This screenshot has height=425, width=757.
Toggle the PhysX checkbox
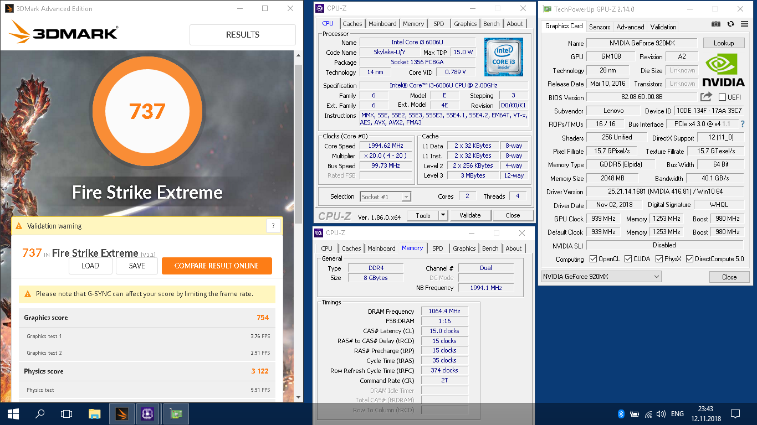click(659, 258)
